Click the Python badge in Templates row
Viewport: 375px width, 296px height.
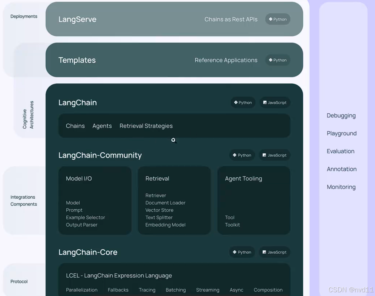(278, 60)
